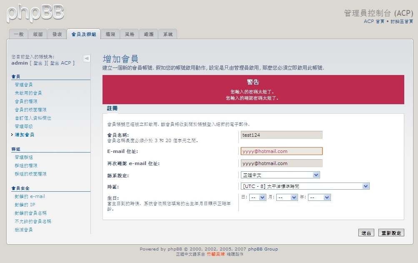Click the 竹貓星球 footer link
Screen dimensions: 418x263
tap(215, 254)
